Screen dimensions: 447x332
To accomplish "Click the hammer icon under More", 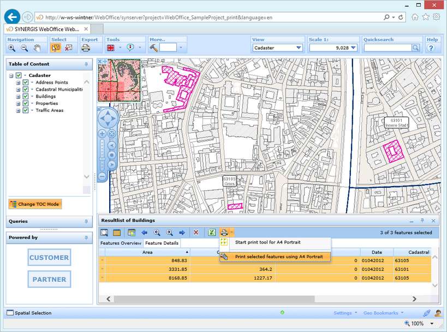I will (x=153, y=48).
